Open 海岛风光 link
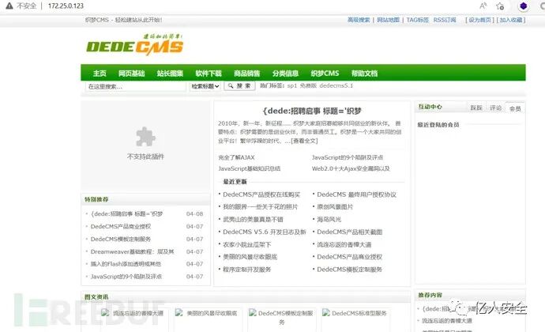 click(x=329, y=219)
